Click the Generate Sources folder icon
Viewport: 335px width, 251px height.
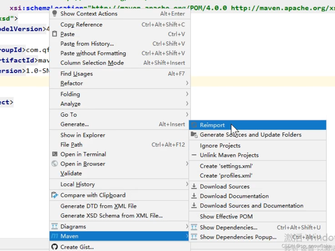[194, 134]
